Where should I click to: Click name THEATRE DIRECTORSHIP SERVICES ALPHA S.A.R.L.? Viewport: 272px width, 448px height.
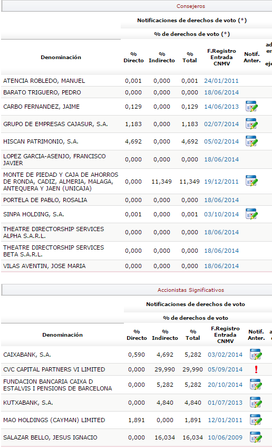point(54,233)
